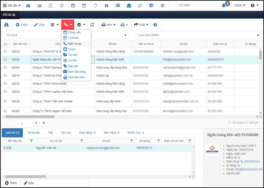Open the check-circle dropdown in toolbar

[81, 25]
